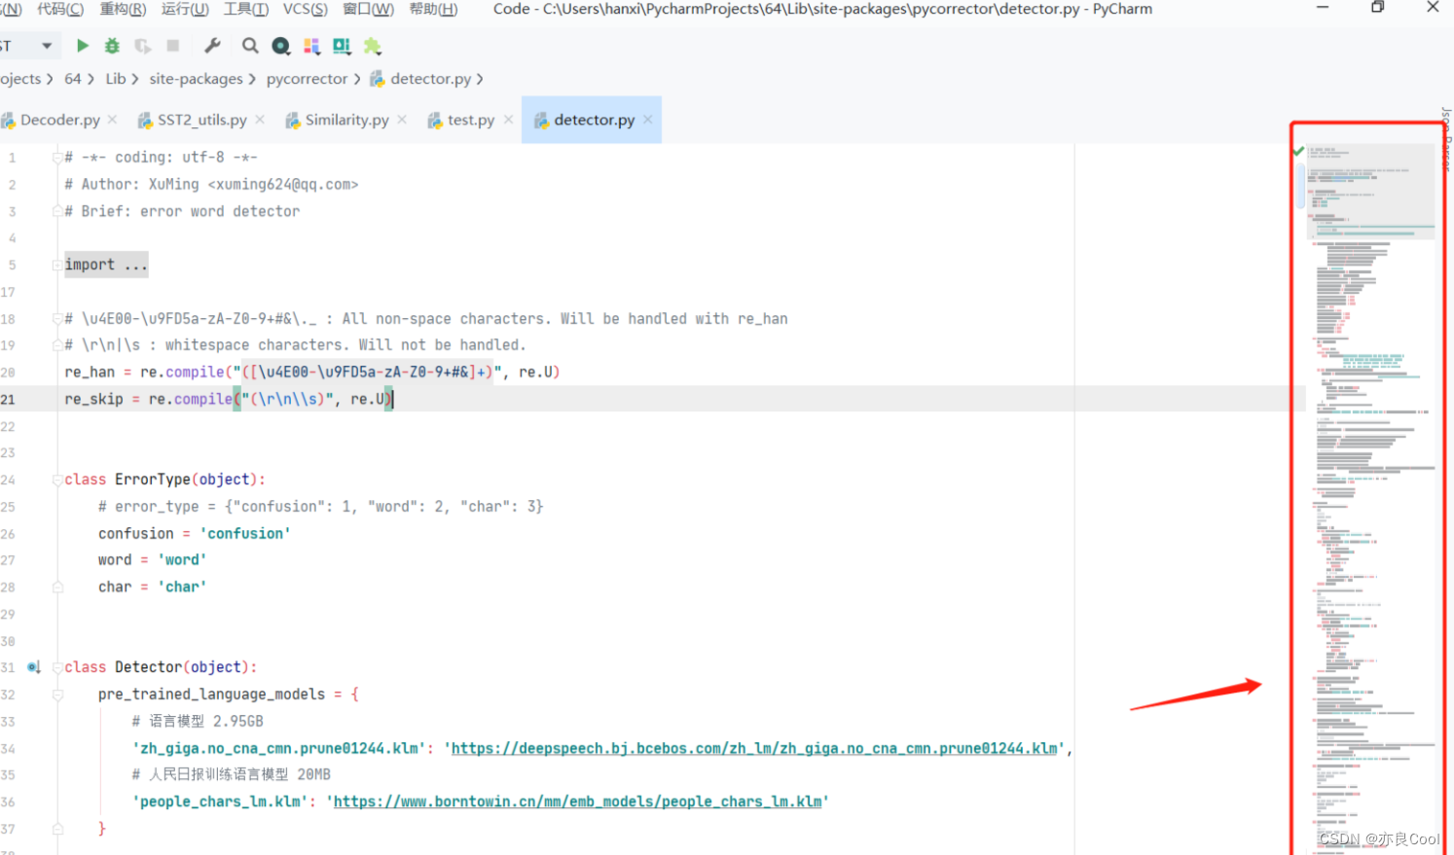The width and height of the screenshot is (1454, 855).
Task: Click line number 21 in the gutter
Action: pyautogui.click(x=8, y=400)
